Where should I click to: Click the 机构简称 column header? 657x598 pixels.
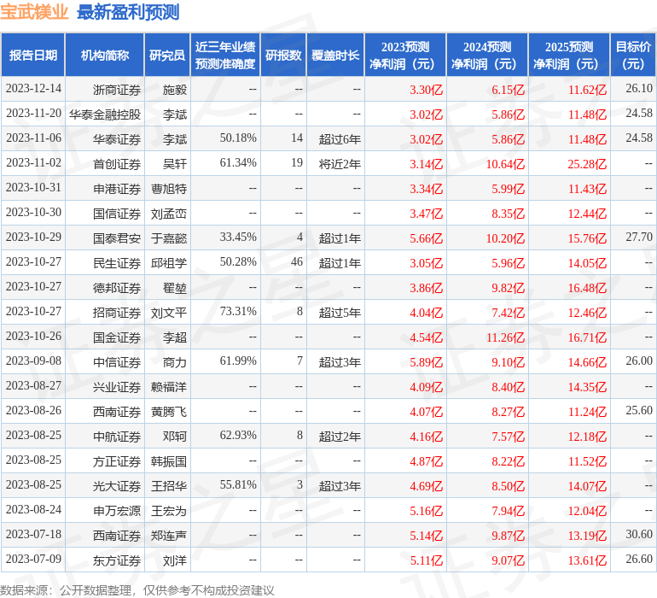pyautogui.click(x=105, y=55)
